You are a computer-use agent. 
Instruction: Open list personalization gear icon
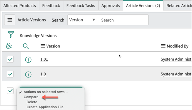coord(9,46)
